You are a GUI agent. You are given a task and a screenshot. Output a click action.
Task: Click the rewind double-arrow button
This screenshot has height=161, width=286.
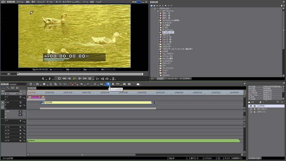coord(64,79)
